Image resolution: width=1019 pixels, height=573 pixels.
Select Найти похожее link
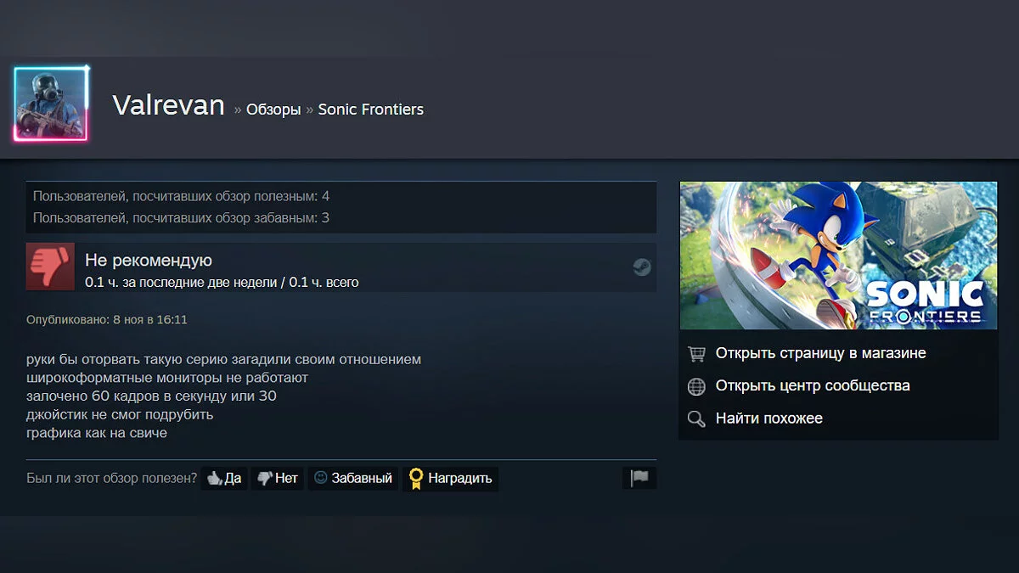(x=769, y=419)
